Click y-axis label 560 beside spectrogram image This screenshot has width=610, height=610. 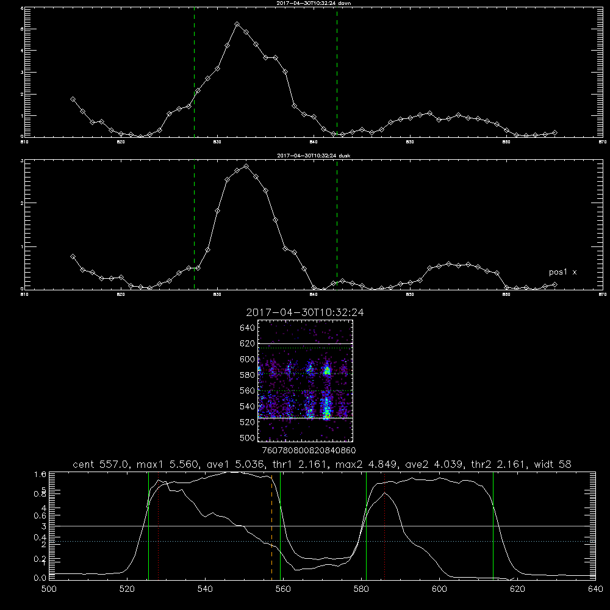(x=248, y=390)
